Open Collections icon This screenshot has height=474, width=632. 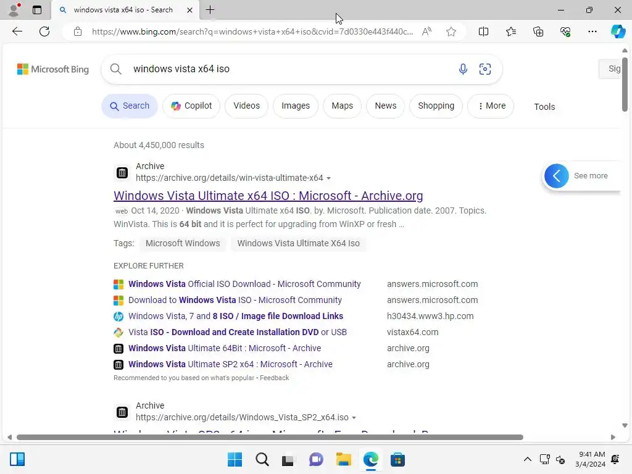(538, 31)
